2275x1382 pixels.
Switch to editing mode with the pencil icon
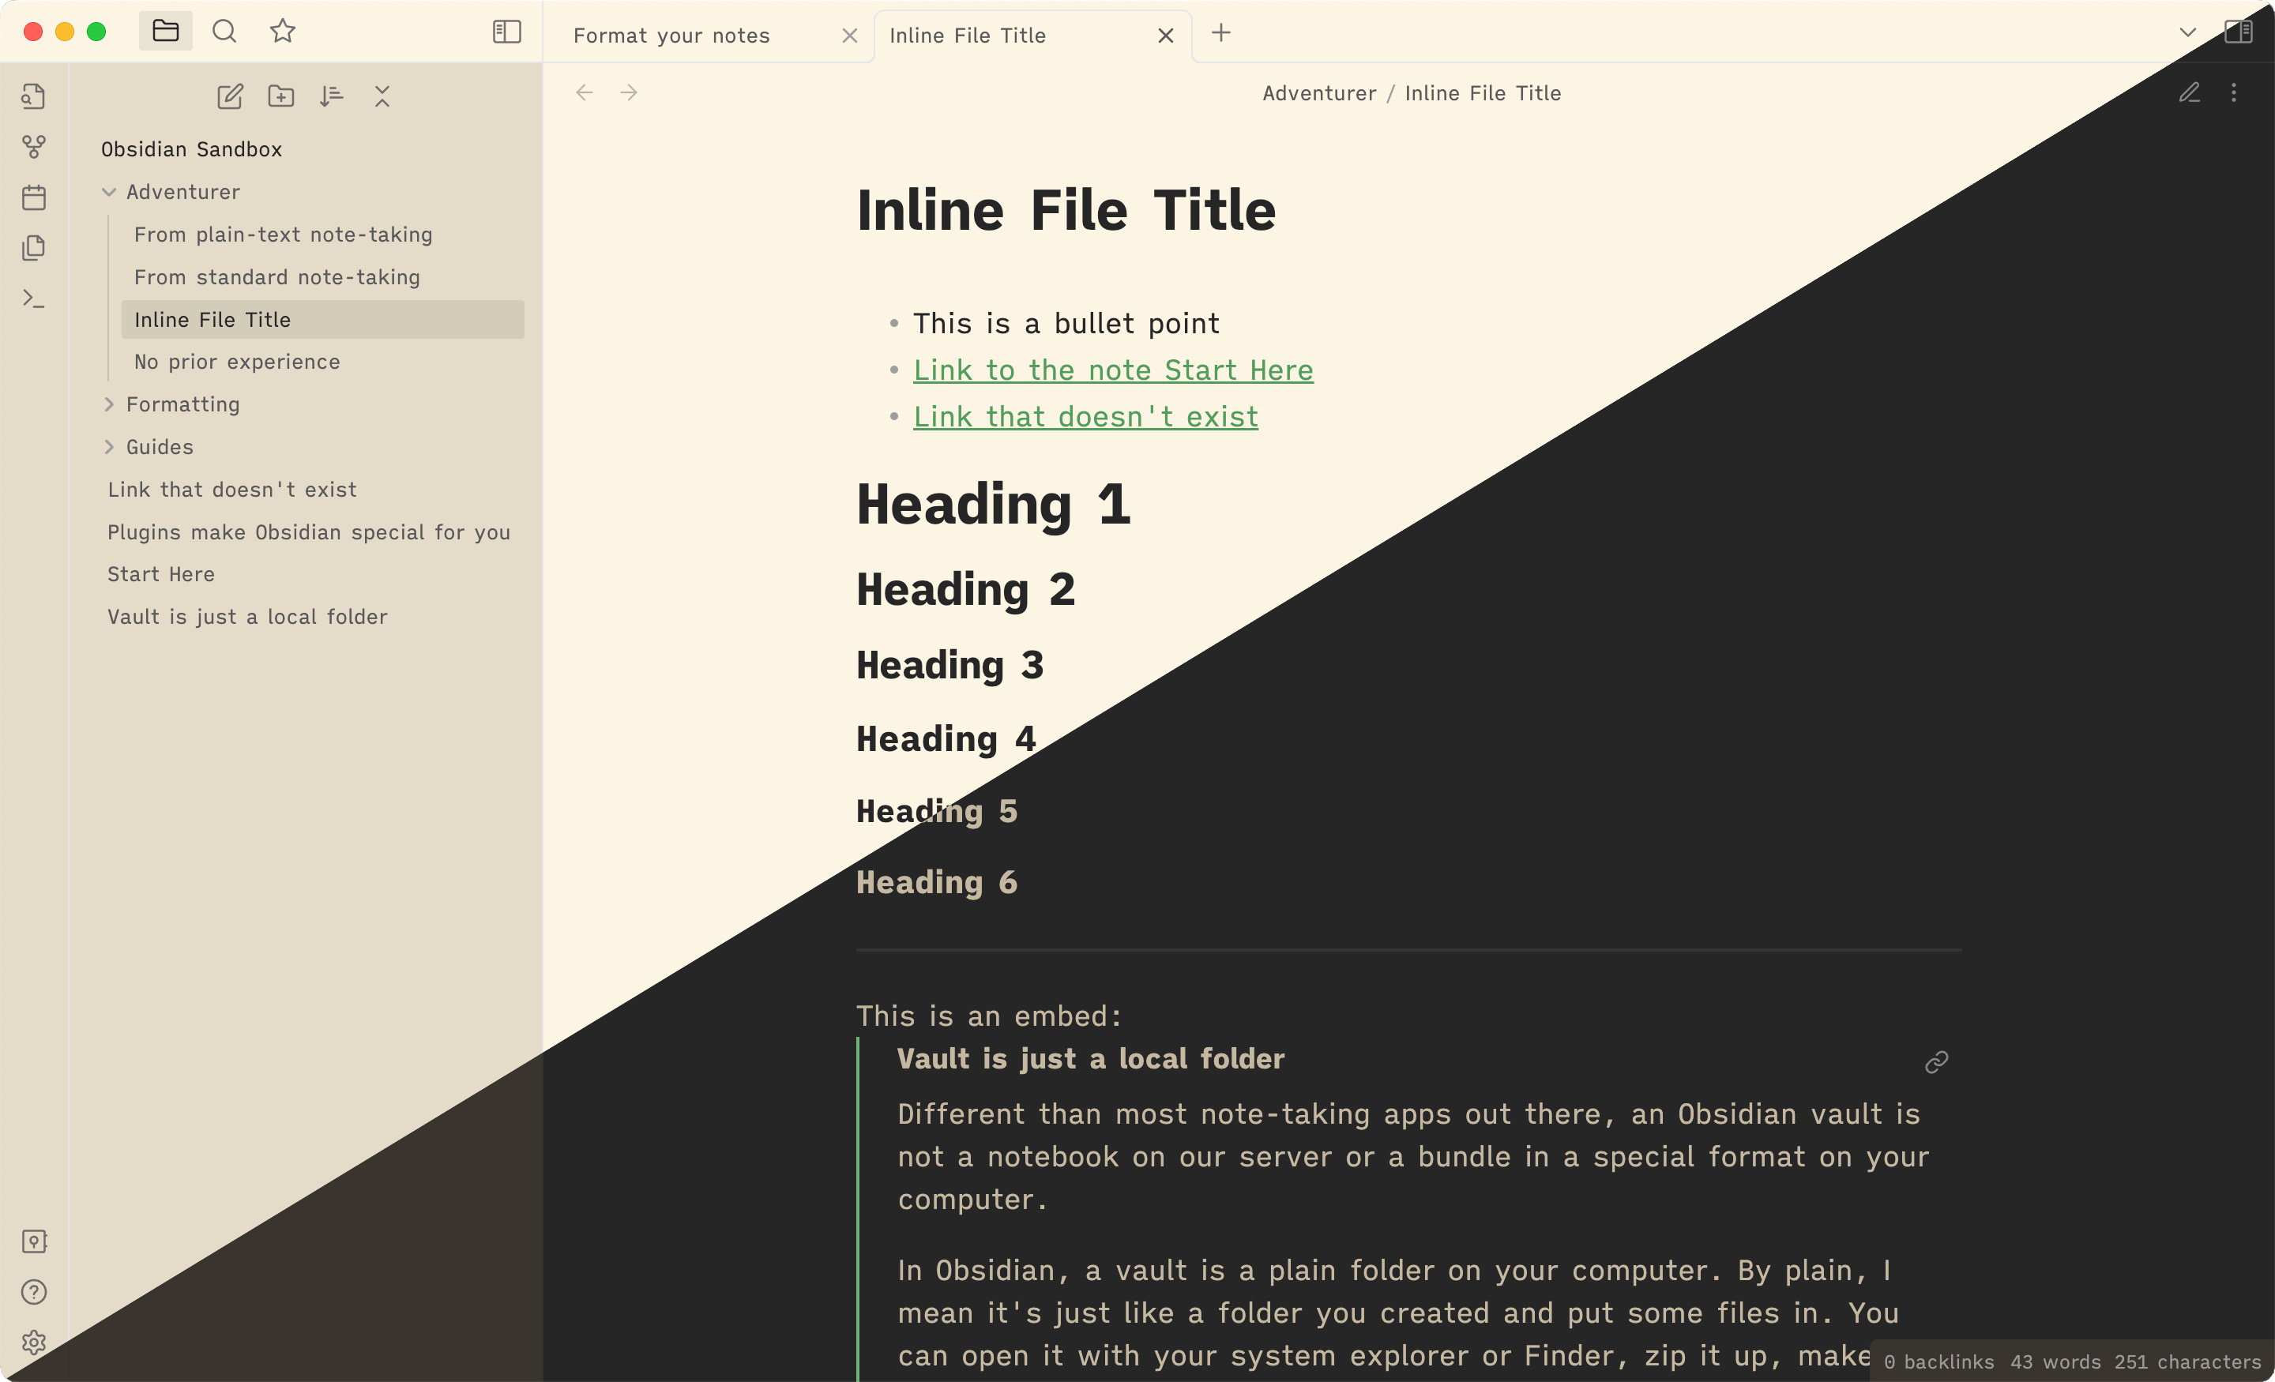coord(2189,92)
